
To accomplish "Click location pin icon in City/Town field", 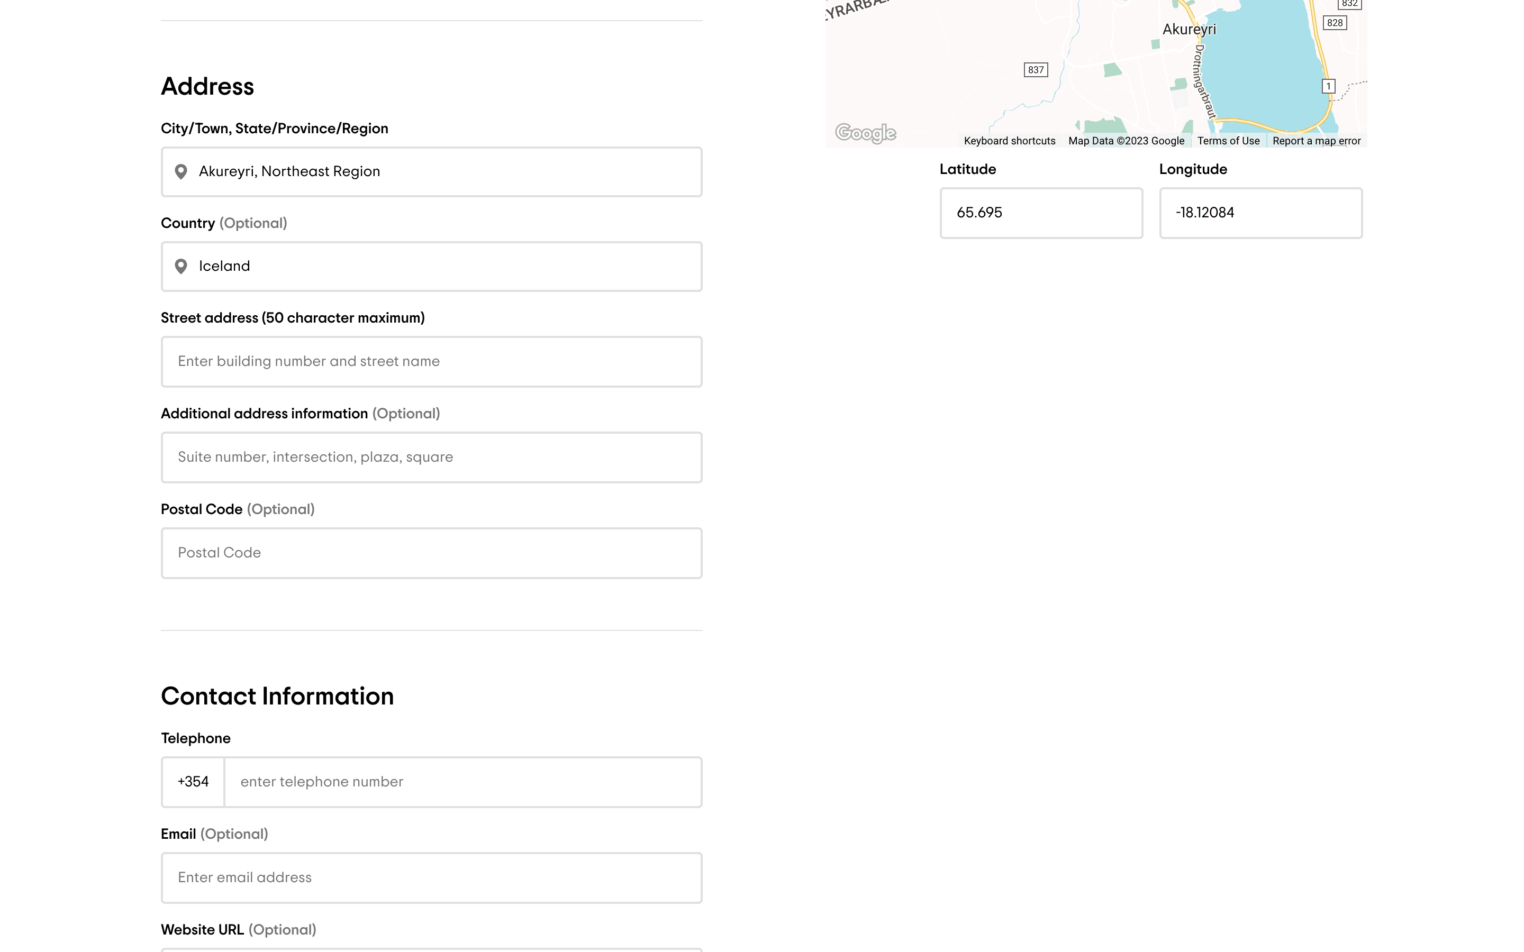I will pyautogui.click(x=181, y=172).
